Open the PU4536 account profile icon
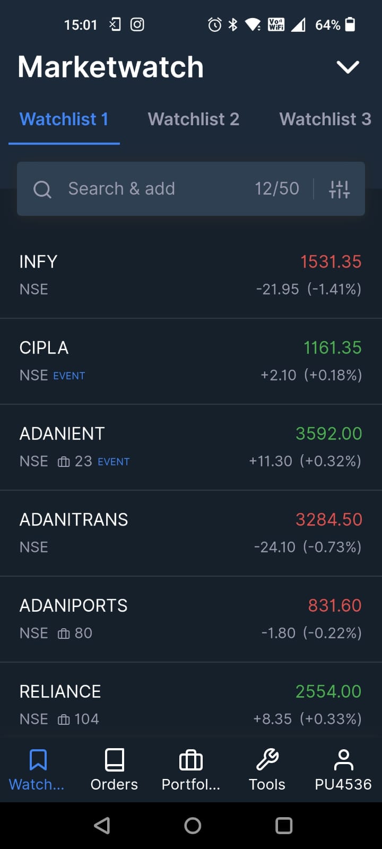The height and width of the screenshot is (849, 382). click(x=343, y=760)
